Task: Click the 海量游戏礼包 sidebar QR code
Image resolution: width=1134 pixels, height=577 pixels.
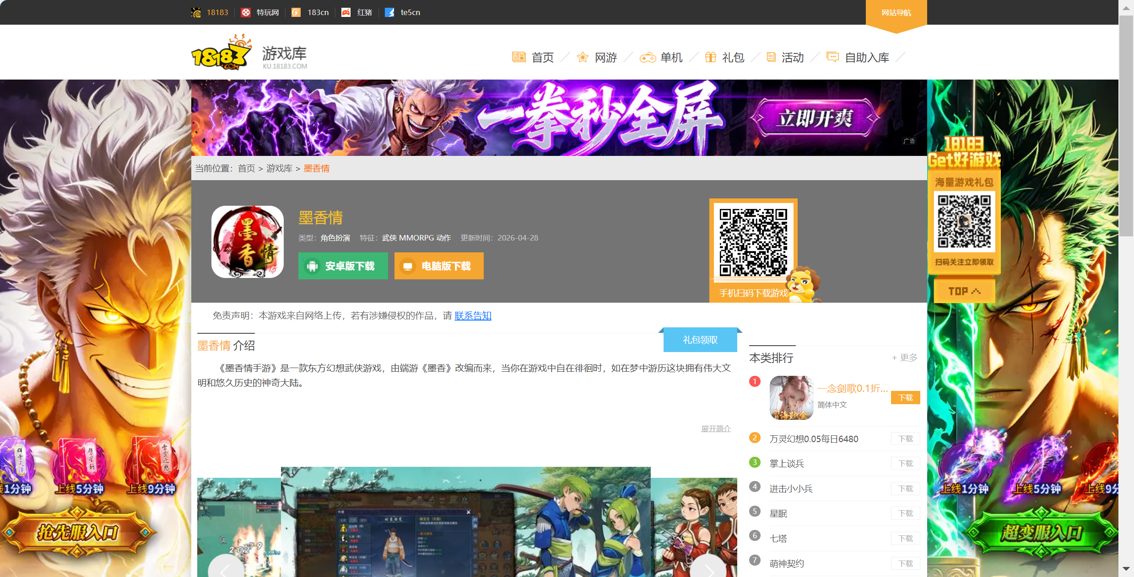Action: [x=964, y=221]
